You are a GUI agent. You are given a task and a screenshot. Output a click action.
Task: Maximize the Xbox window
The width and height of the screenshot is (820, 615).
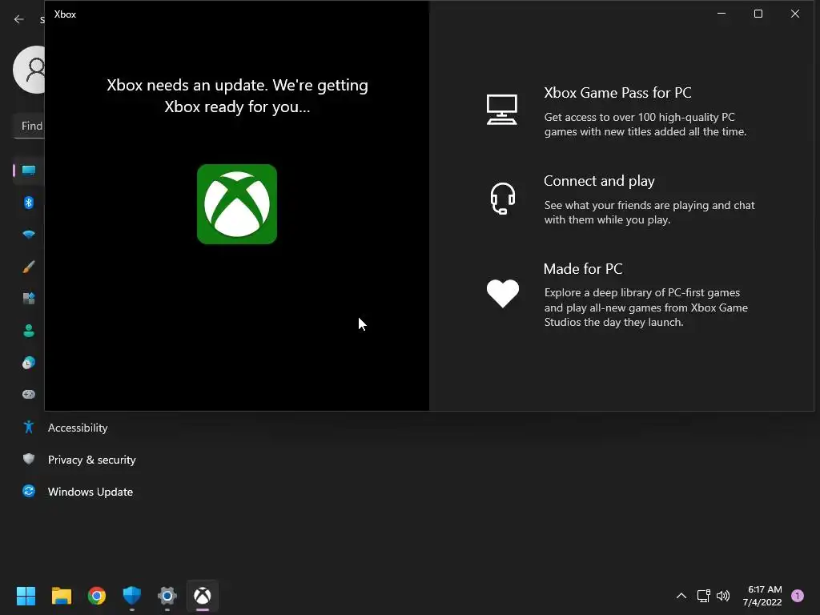pos(758,14)
